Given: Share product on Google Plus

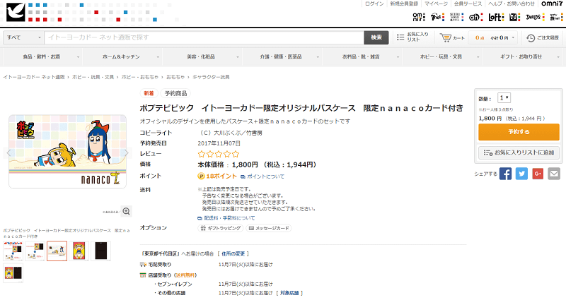Looking at the screenshot, I should (x=538, y=174).
